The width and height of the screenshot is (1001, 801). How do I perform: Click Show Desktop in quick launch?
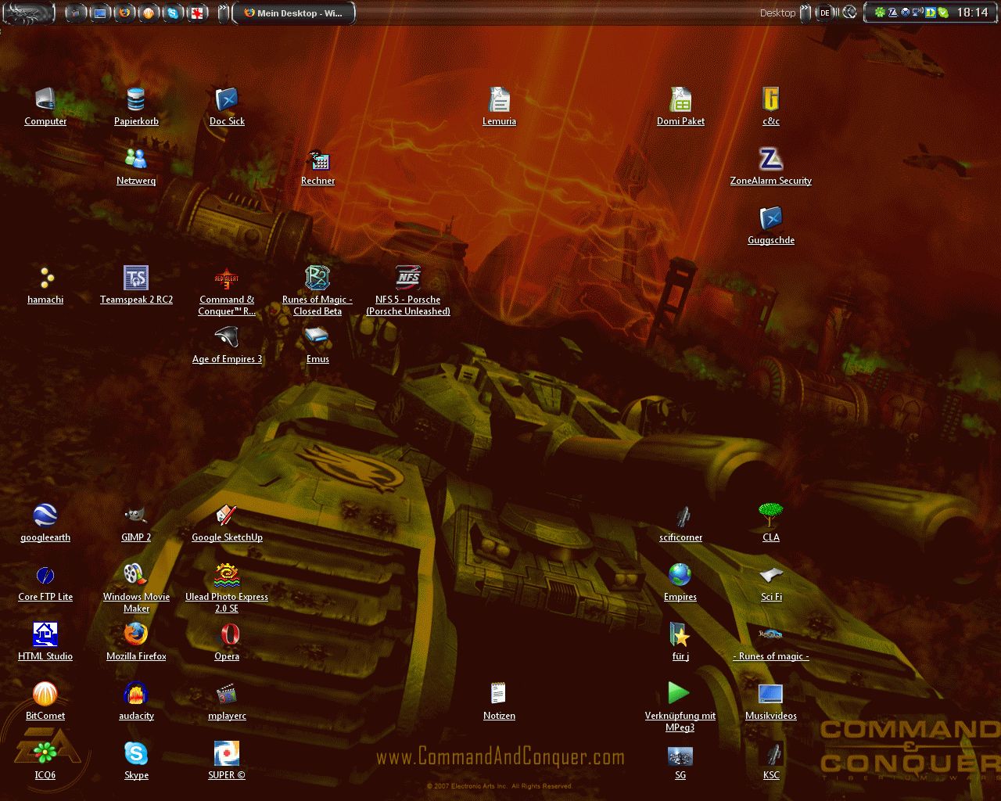[99, 13]
